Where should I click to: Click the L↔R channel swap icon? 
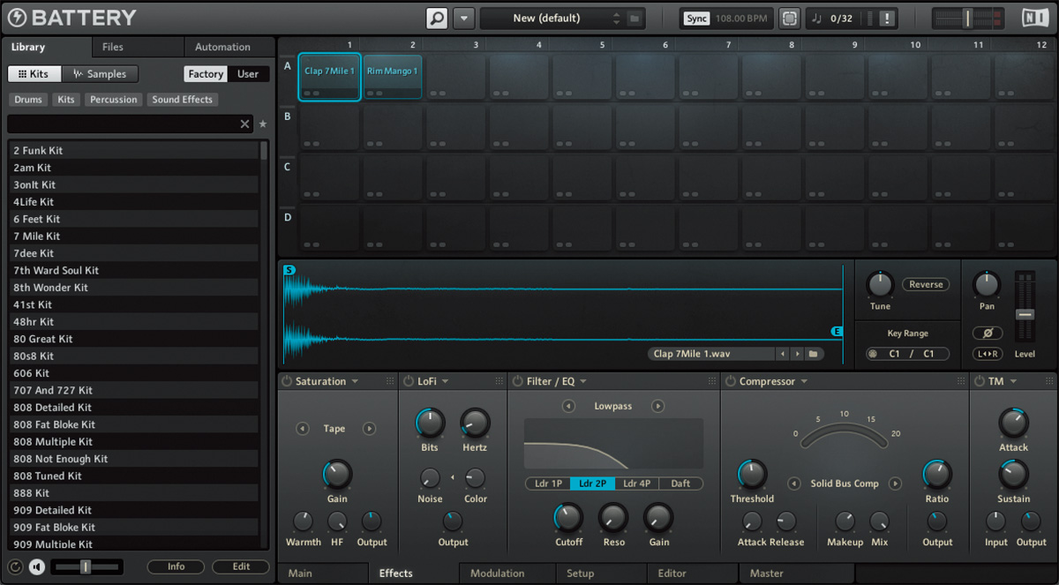click(987, 354)
